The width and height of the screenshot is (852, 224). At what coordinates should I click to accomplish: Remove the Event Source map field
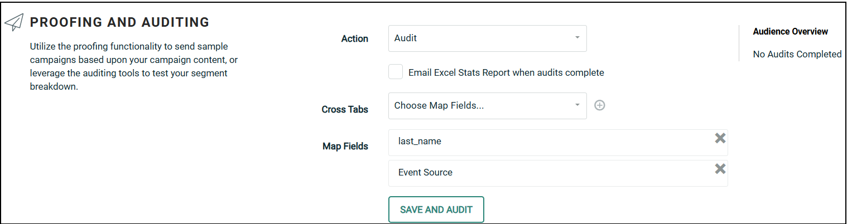[x=720, y=169]
